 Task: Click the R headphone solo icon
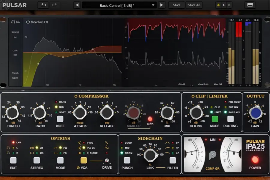click(8, 153)
